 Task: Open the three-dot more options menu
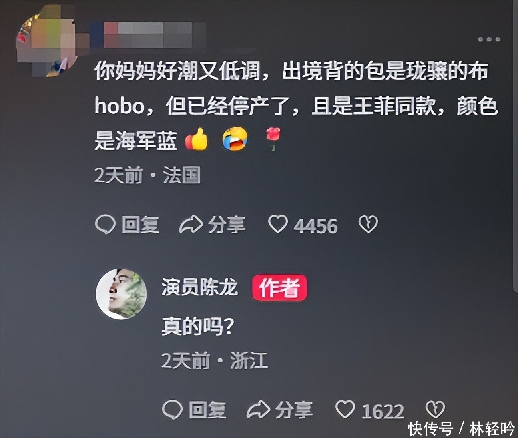tap(490, 39)
